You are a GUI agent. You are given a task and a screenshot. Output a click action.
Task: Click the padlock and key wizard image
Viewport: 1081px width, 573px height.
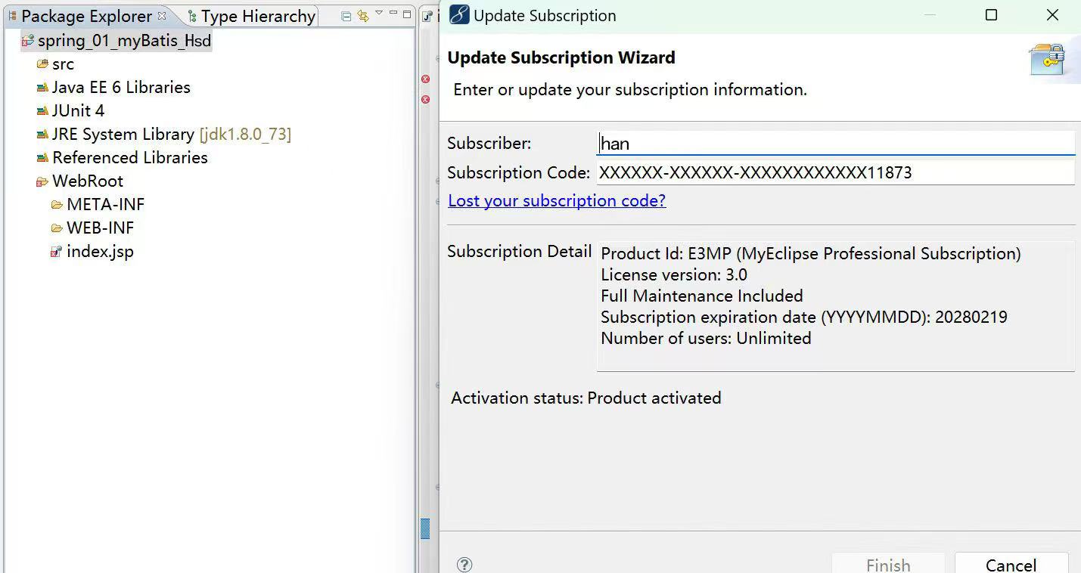tap(1048, 59)
